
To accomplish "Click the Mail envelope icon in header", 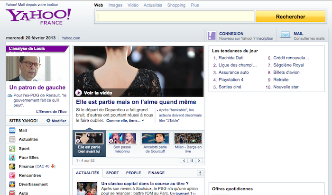I will pyautogui.click(x=285, y=36).
